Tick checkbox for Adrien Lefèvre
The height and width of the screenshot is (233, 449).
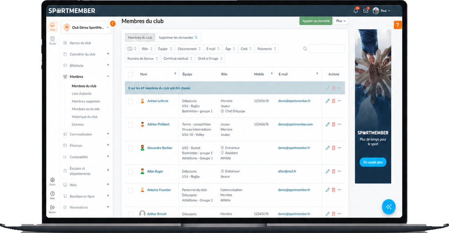[131, 102]
